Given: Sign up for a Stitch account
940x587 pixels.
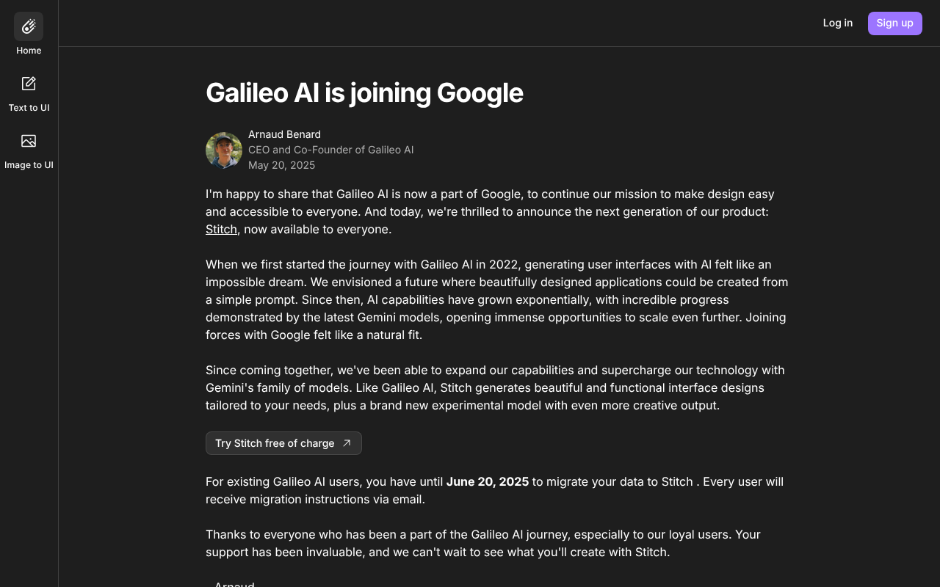Looking at the screenshot, I should [x=894, y=23].
